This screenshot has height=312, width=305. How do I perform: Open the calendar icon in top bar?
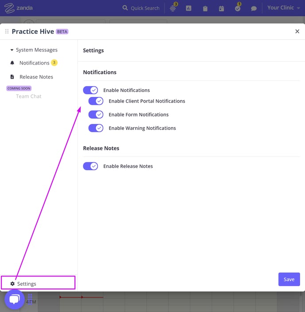click(221, 8)
